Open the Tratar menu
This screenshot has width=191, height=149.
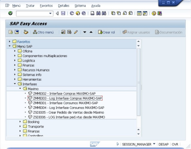(30, 6)
